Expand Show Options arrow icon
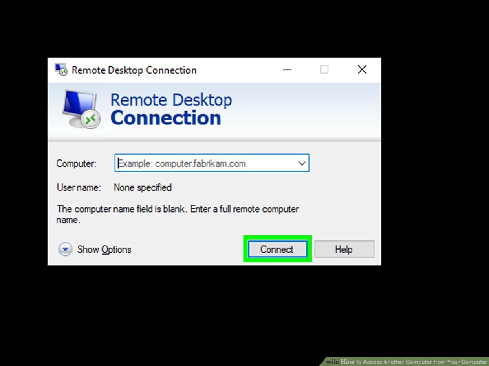The height and width of the screenshot is (366, 489). point(65,249)
